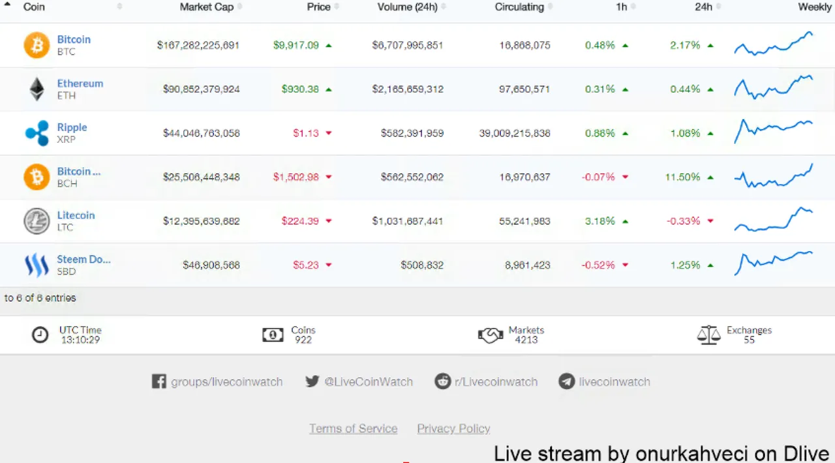Click Steem Dollars weekly sparkline chart
The image size is (835, 463).
coord(774,263)
